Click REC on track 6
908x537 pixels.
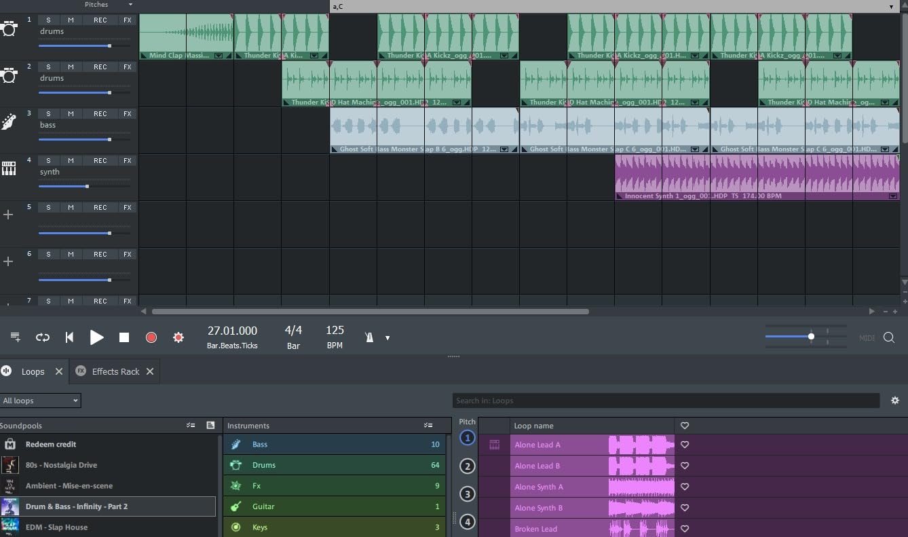100,254
